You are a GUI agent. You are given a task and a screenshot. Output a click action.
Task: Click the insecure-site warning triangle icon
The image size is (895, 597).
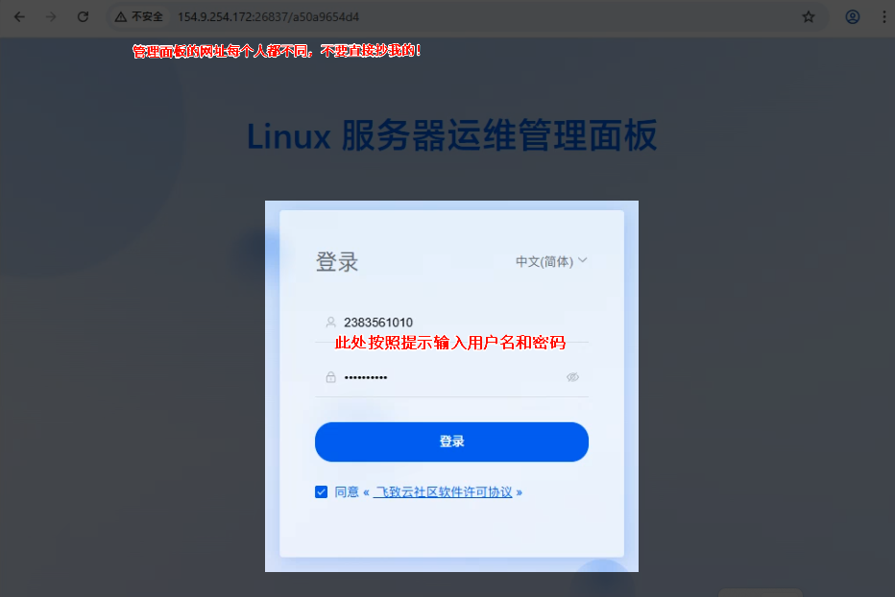pos(120,17)
